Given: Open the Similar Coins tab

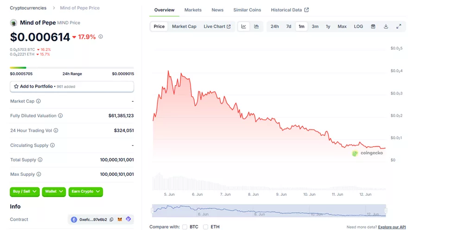Looking at the screenshot, I should pos(247,10).
